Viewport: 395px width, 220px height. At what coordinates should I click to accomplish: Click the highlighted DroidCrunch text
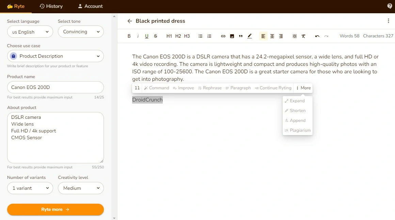(147, 100)
